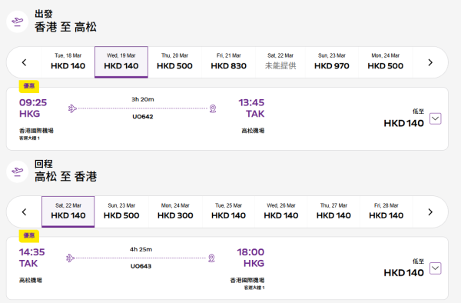Click the destination pin icon on UO642 route
This screenshot has width=461, height=303.
point(213,108)
